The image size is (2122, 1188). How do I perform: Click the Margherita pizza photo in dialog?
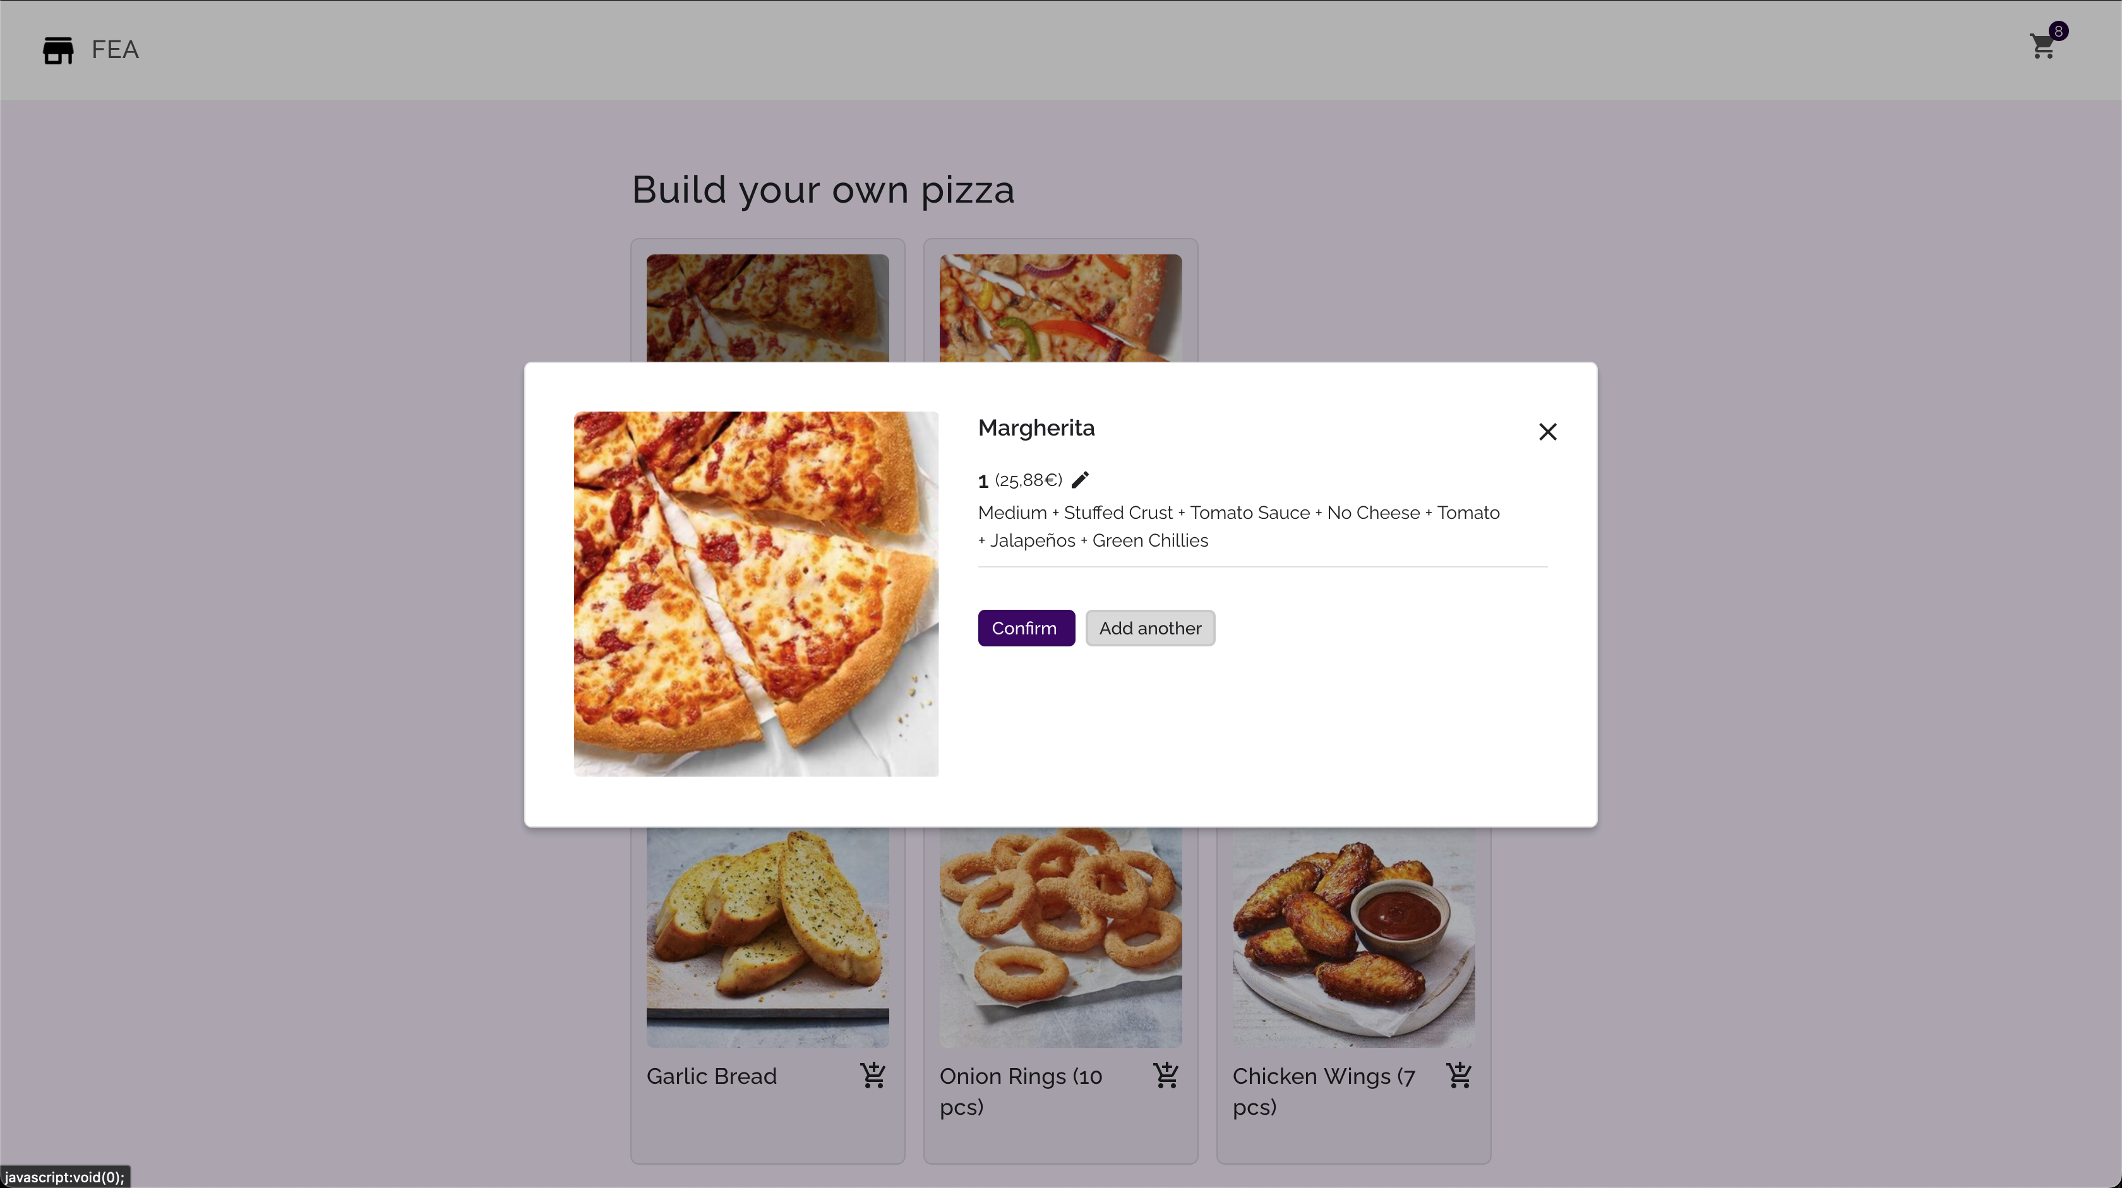[x=755, y=593]
